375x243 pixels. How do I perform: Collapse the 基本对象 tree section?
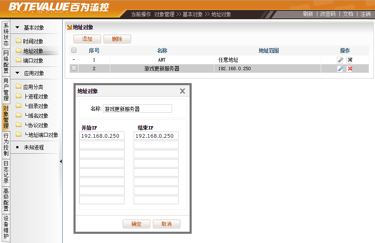(x=18, y=28)
